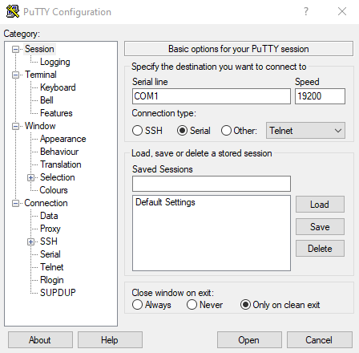
Task: Click the Load session button
Action: click(320, 205)
